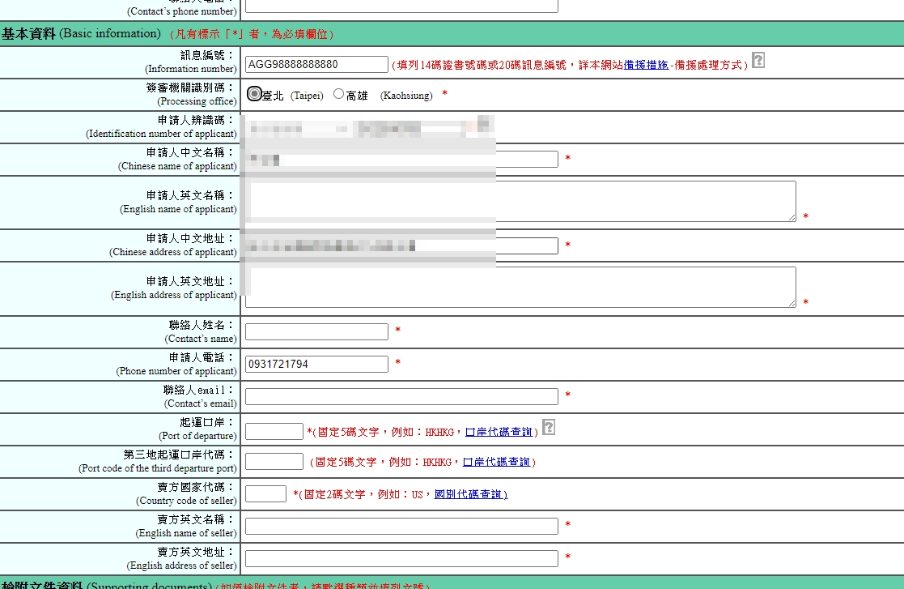Click the Chinese name of applicant field
This screenshot has width=904, height=589.
coord(402,160)
